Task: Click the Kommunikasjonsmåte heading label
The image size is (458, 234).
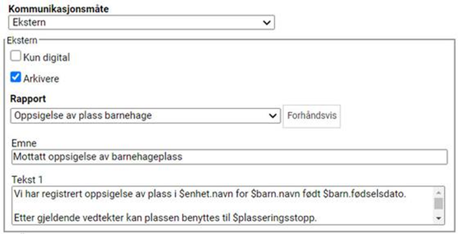Action: [x=63, y=9]
